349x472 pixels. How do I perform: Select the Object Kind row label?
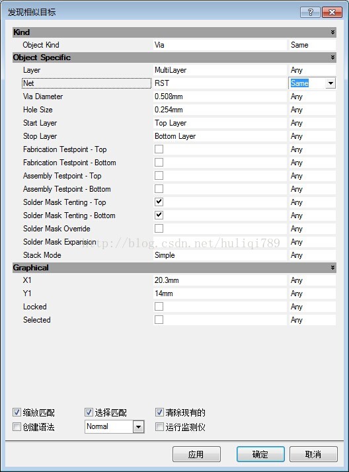point(41,45)
